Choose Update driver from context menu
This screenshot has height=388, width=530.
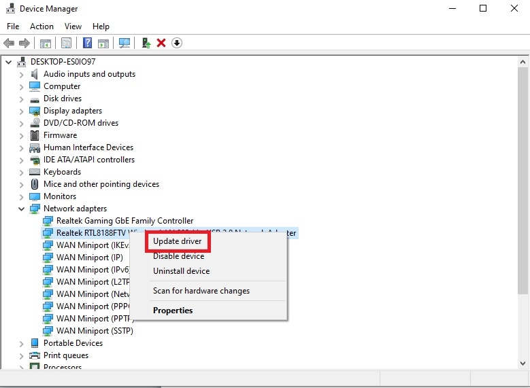(x=177, y=241)
